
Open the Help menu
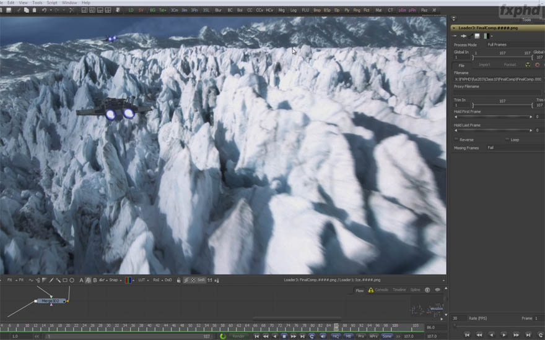(85, 2)
